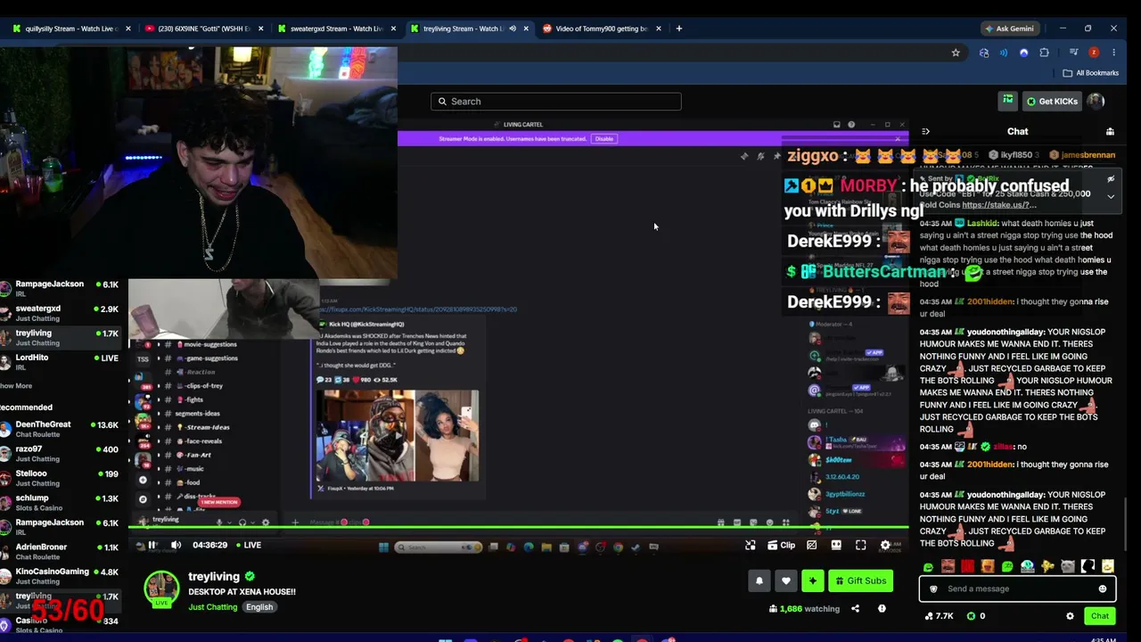Open the Chrome profile avatar

click(1094, 53)
